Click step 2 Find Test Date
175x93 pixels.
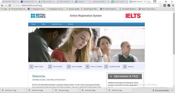[55, 67]
